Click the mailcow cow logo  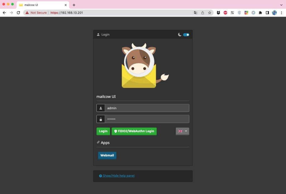[145, 66]
